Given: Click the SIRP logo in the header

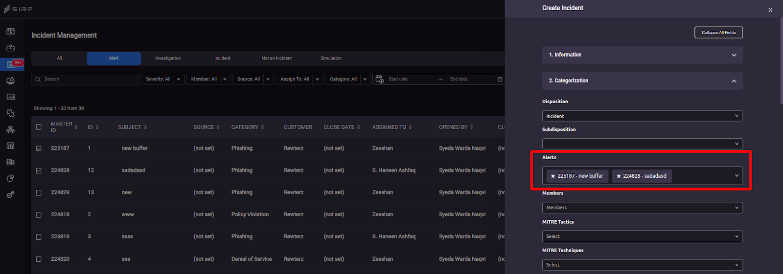Looking at the screenshot, I should [x=18, y=9].
